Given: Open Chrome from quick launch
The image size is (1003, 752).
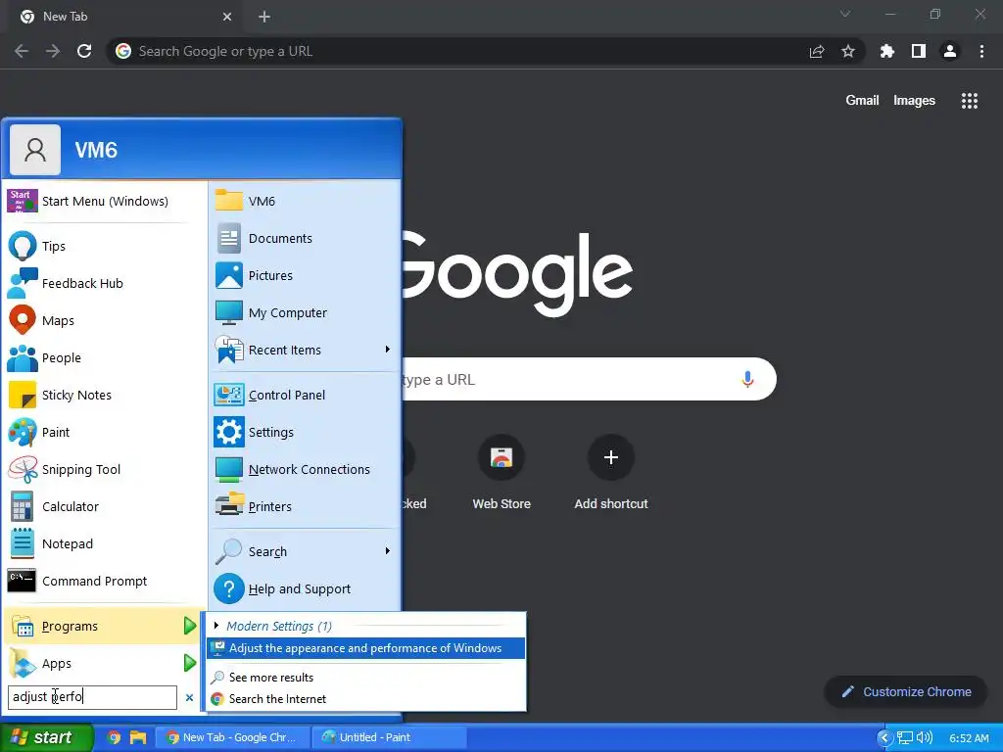Looking at the screenshot, I should 114,738.
